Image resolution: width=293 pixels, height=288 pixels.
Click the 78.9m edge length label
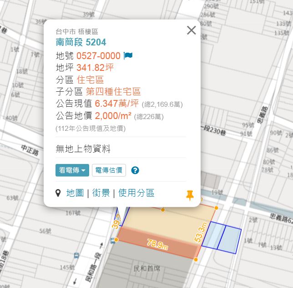[x=157, y=244]
